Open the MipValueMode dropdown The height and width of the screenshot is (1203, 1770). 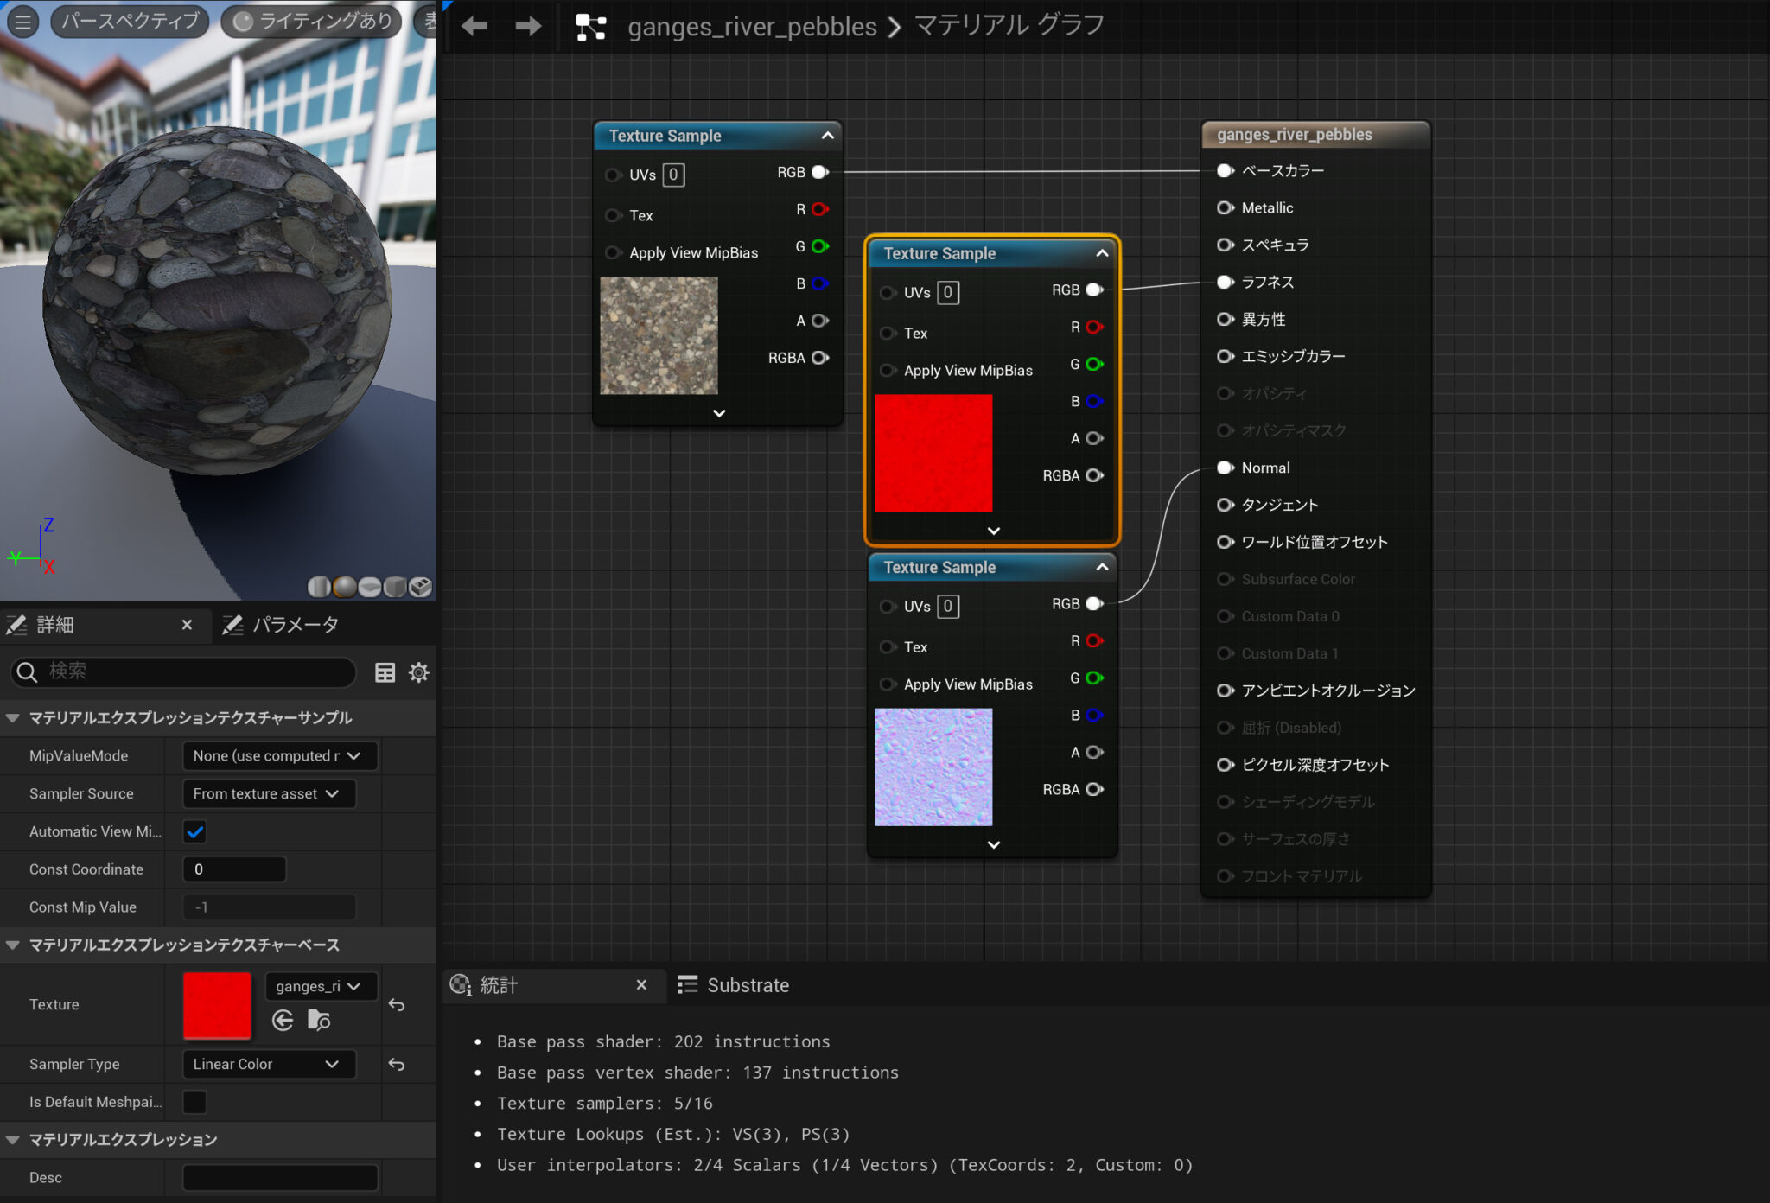pos(279,755)
